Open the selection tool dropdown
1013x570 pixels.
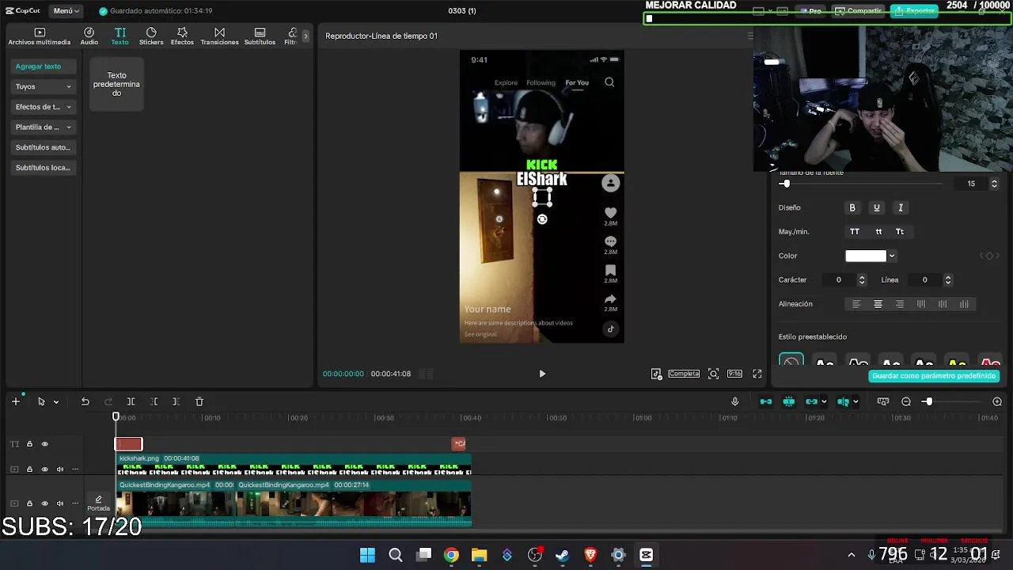tap(56, 402)
